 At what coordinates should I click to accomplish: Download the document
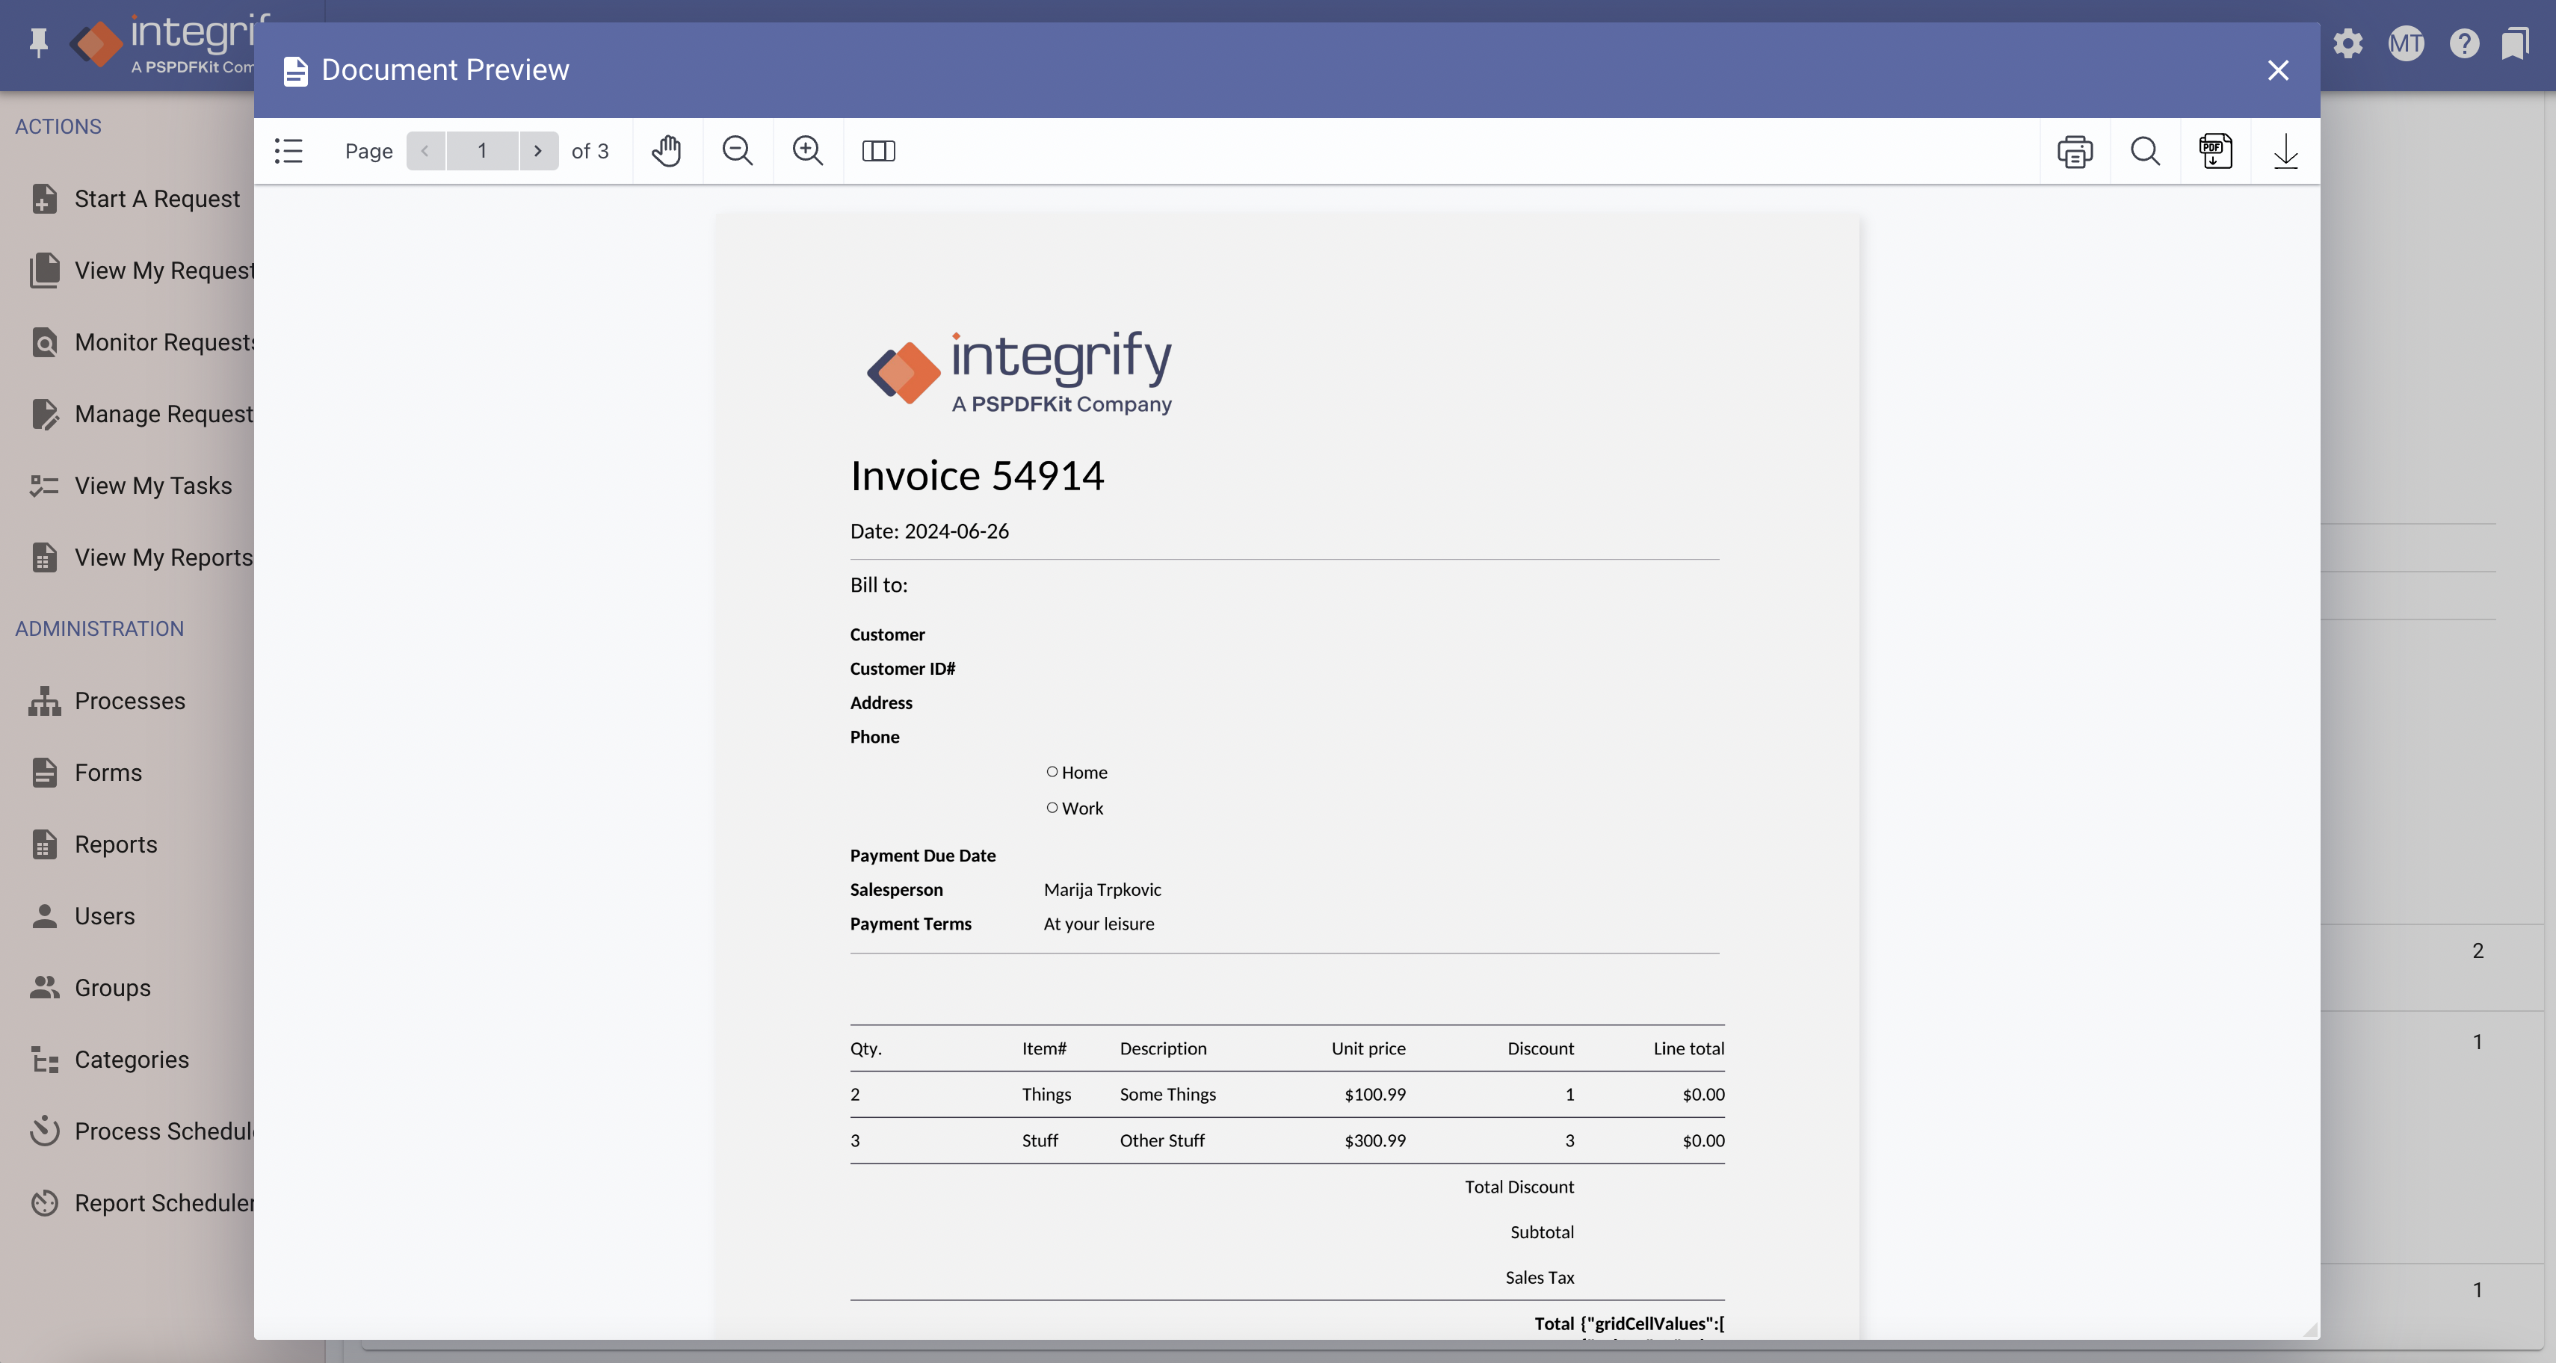(x=2286, y=151)
